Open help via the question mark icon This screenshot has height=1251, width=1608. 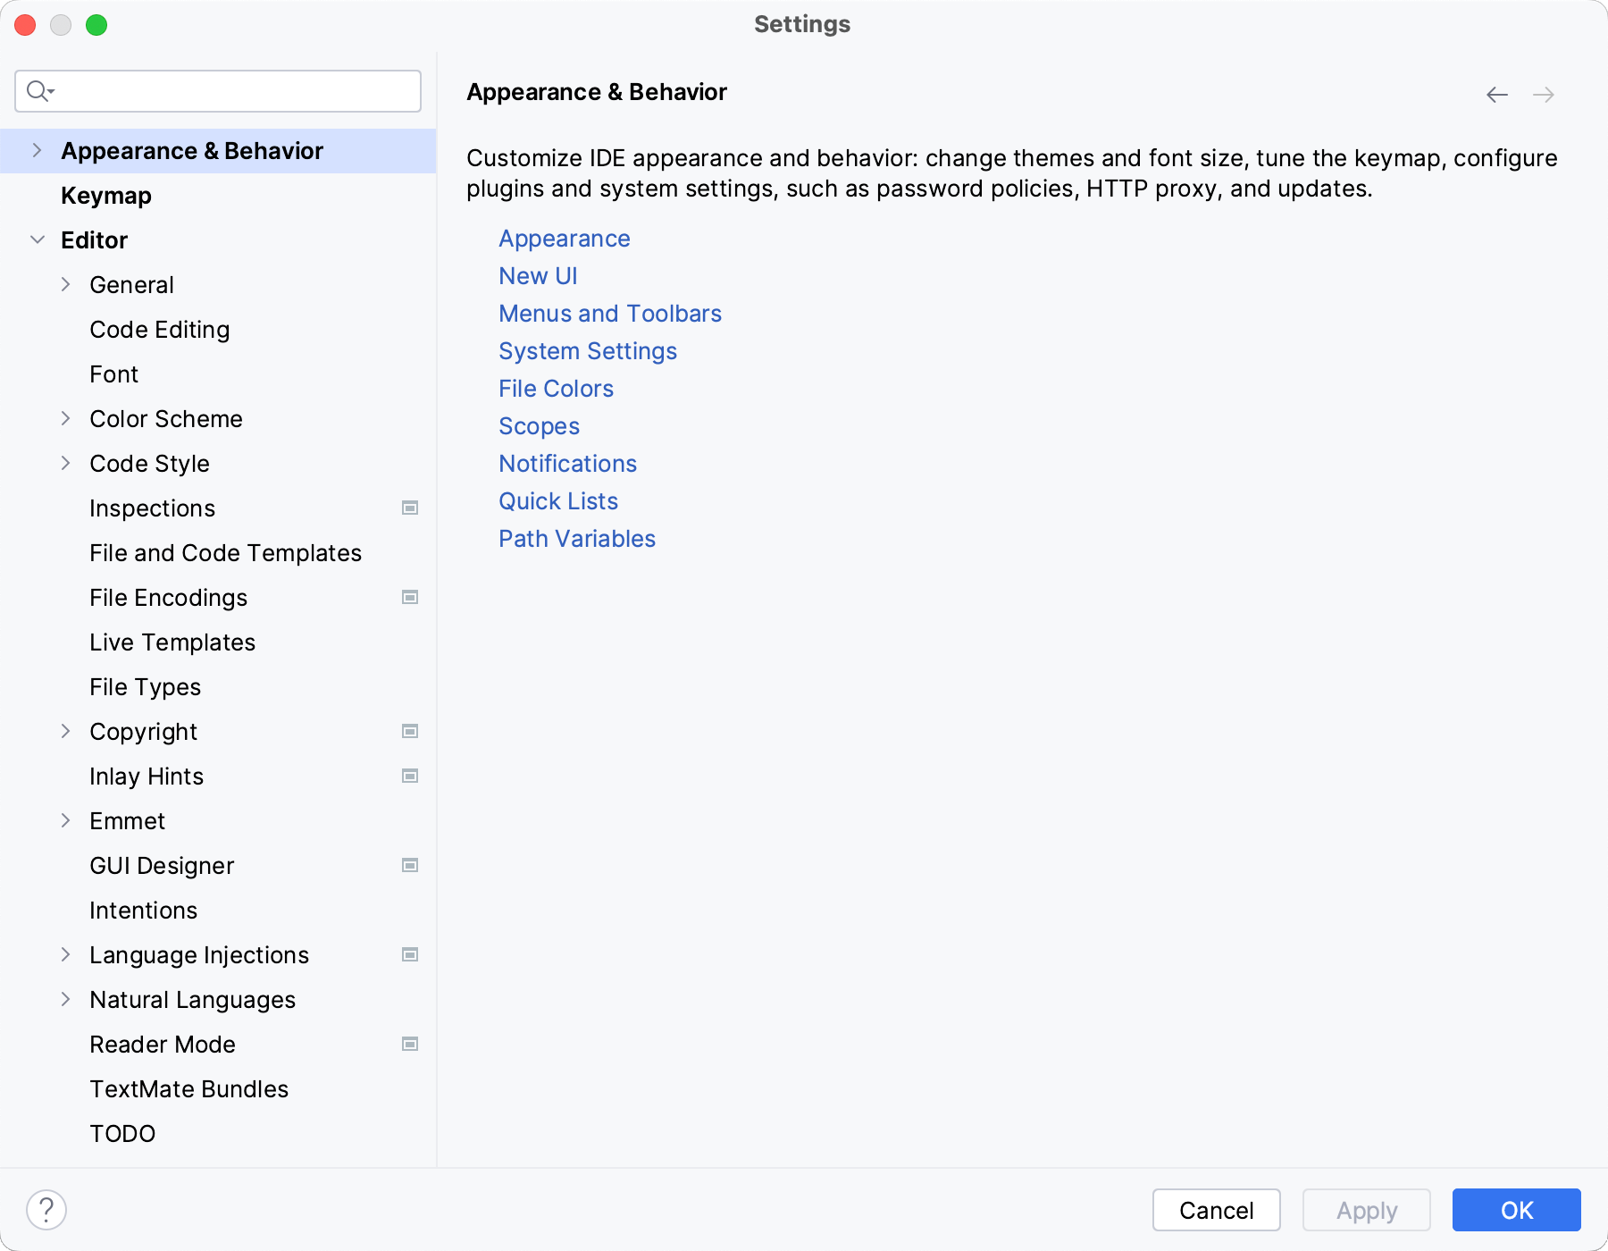click(x=46, y=1210)
